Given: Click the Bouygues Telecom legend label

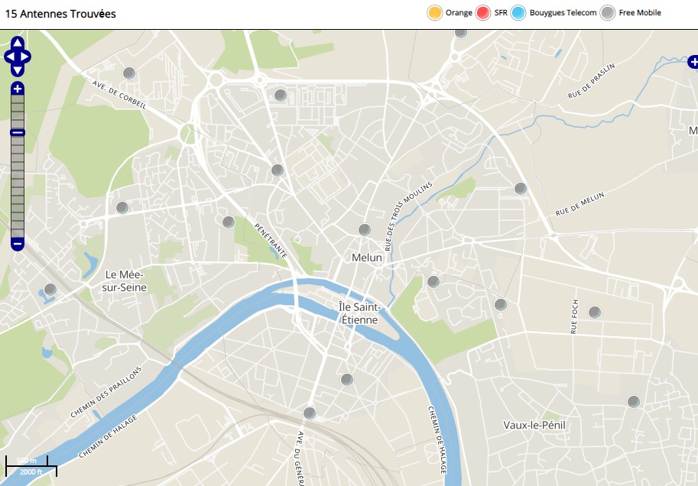Looking at the screenshot, I should click(x=563, y=13).
